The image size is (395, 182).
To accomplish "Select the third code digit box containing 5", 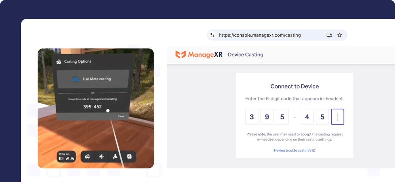I will [x=282, y=117].
